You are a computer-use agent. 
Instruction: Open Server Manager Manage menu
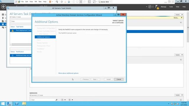tap(163, 7)
